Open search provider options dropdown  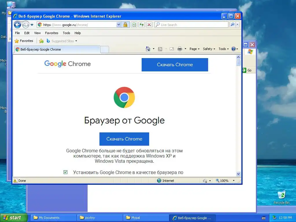point(238,25)
